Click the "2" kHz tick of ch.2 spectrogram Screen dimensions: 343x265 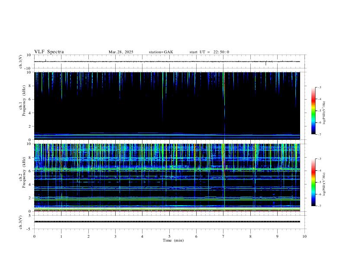(30, 198)
